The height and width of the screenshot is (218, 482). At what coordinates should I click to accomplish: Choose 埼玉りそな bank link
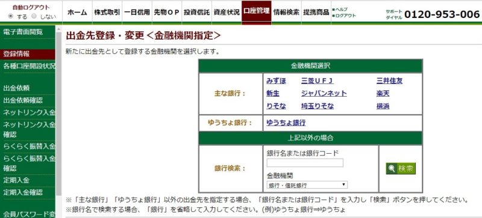point(318,106)
